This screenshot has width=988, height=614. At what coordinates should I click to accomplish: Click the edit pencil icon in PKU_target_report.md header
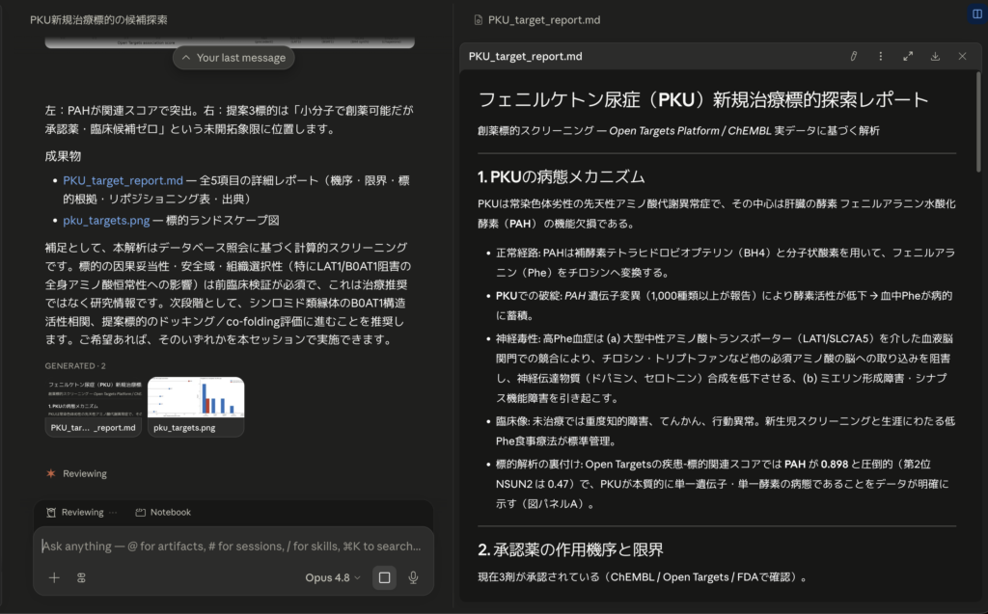point(853,56)
